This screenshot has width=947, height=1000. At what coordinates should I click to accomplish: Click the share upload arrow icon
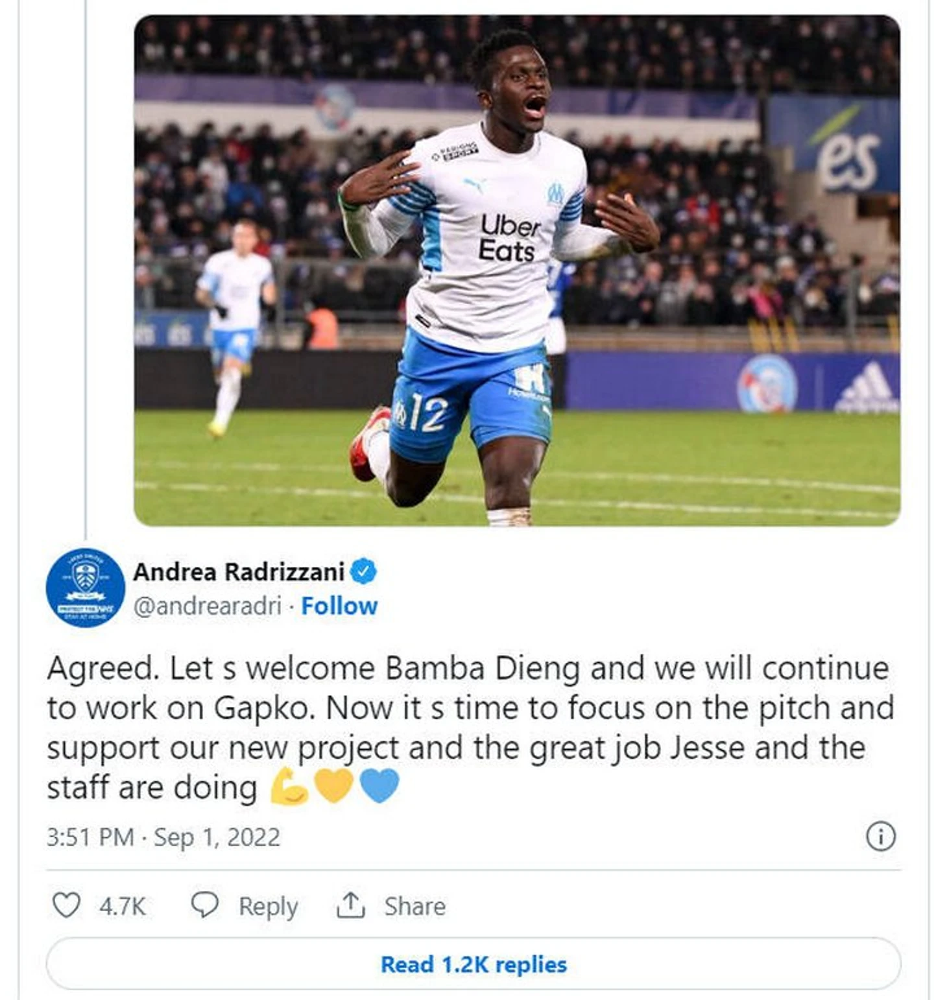pyautogui.click(x=350, y=905)
